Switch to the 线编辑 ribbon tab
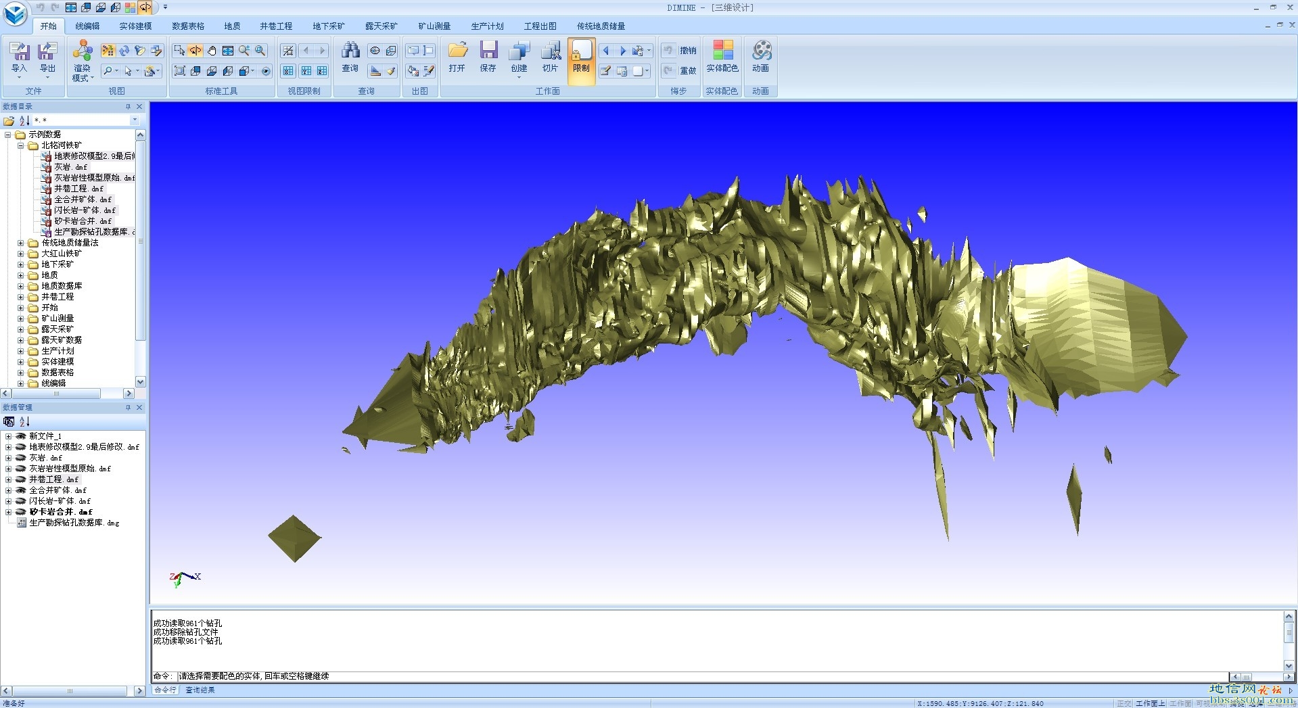Screen dimensions: 1298x708 87,26
